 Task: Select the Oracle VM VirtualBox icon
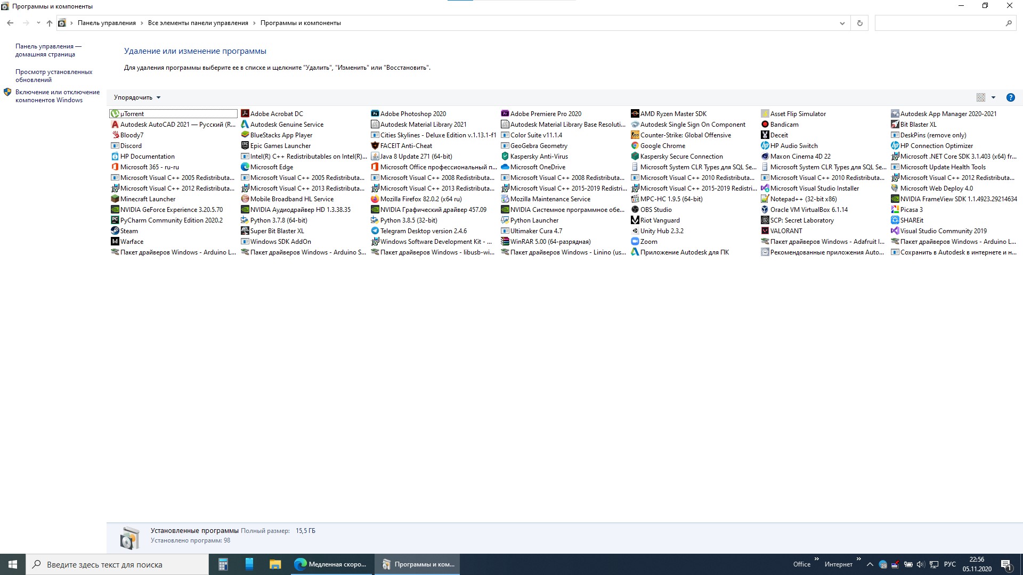click(x=765, y=209)
